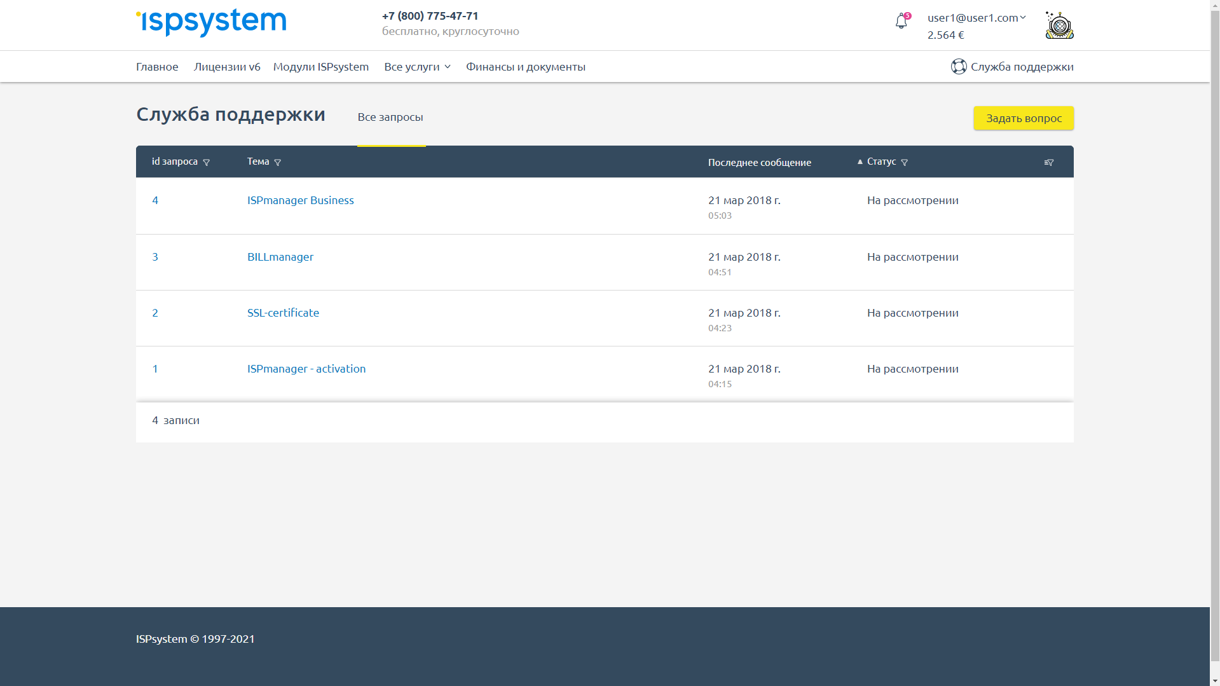Image resolution: width=1220 pixels, height=686 pixels.
Task: Open the ISPmanager Business ticket
Action: click(300, 200)
